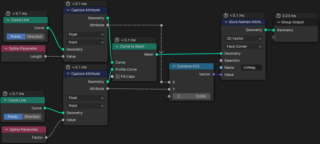Click the Fill Caps boolean input socket

coord(112,76)
